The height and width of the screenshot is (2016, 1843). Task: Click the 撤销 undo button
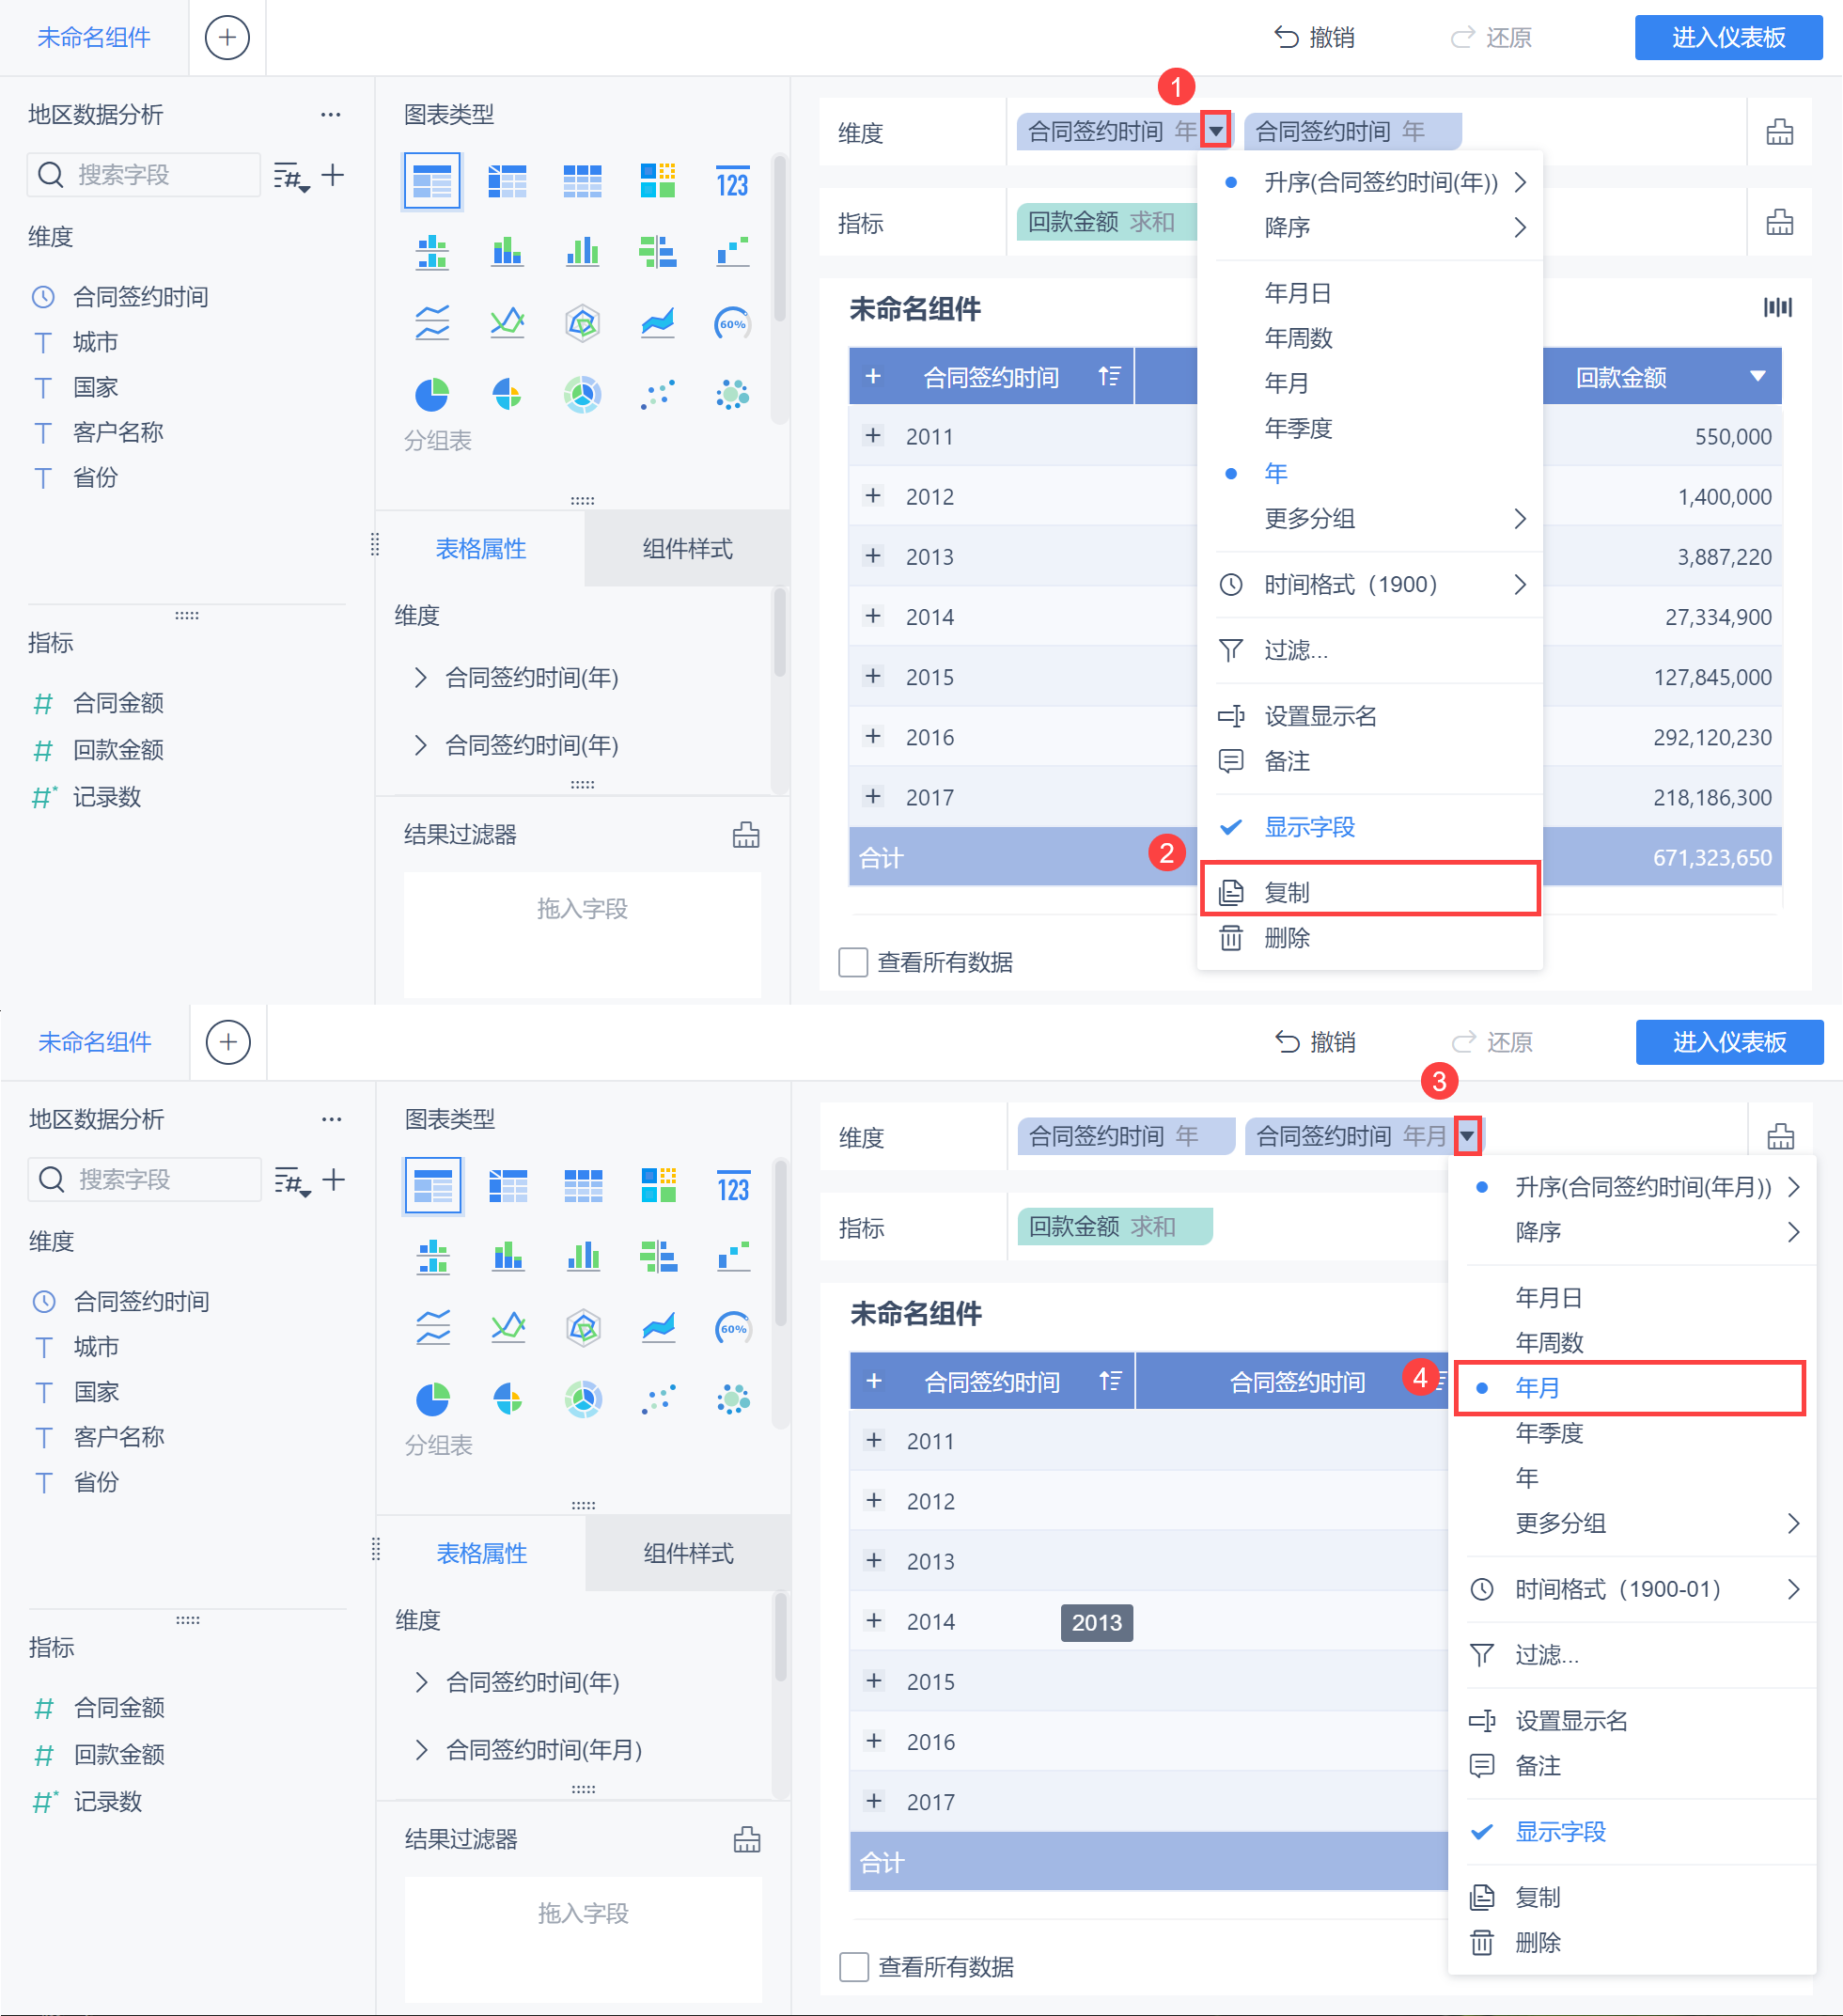(x=1314, y=38)
